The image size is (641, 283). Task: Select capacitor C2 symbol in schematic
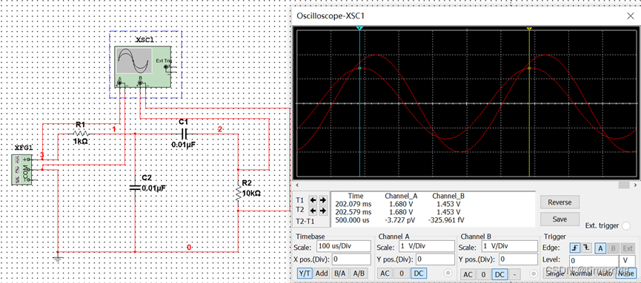135,187
